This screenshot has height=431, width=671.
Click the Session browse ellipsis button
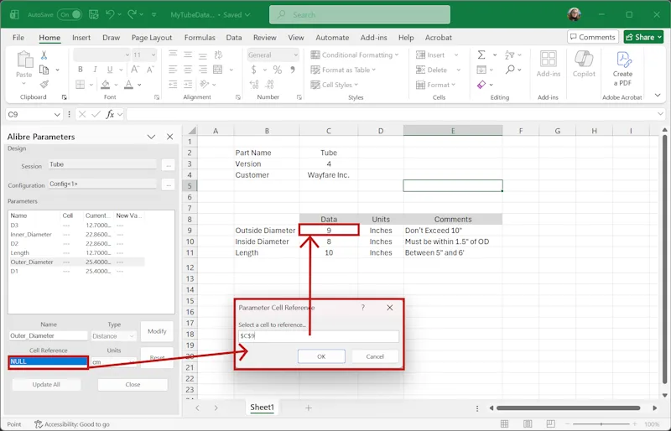pos(169,165)
